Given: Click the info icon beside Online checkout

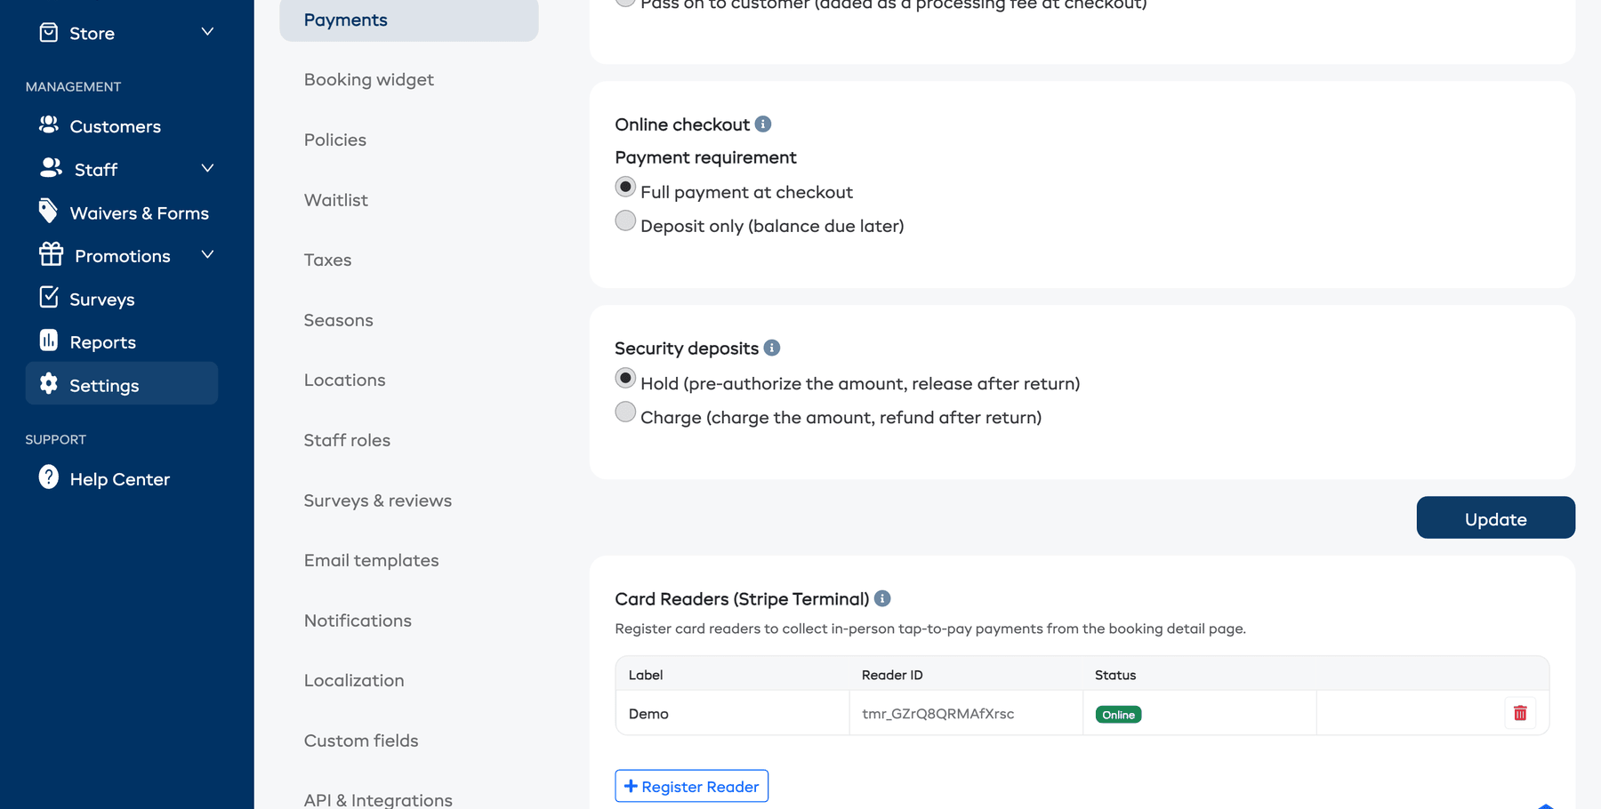Looking at the screenshot, I should [762, 124].
